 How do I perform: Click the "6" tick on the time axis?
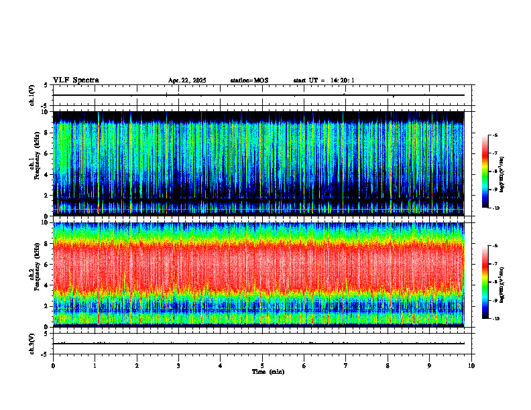point(304,366)
